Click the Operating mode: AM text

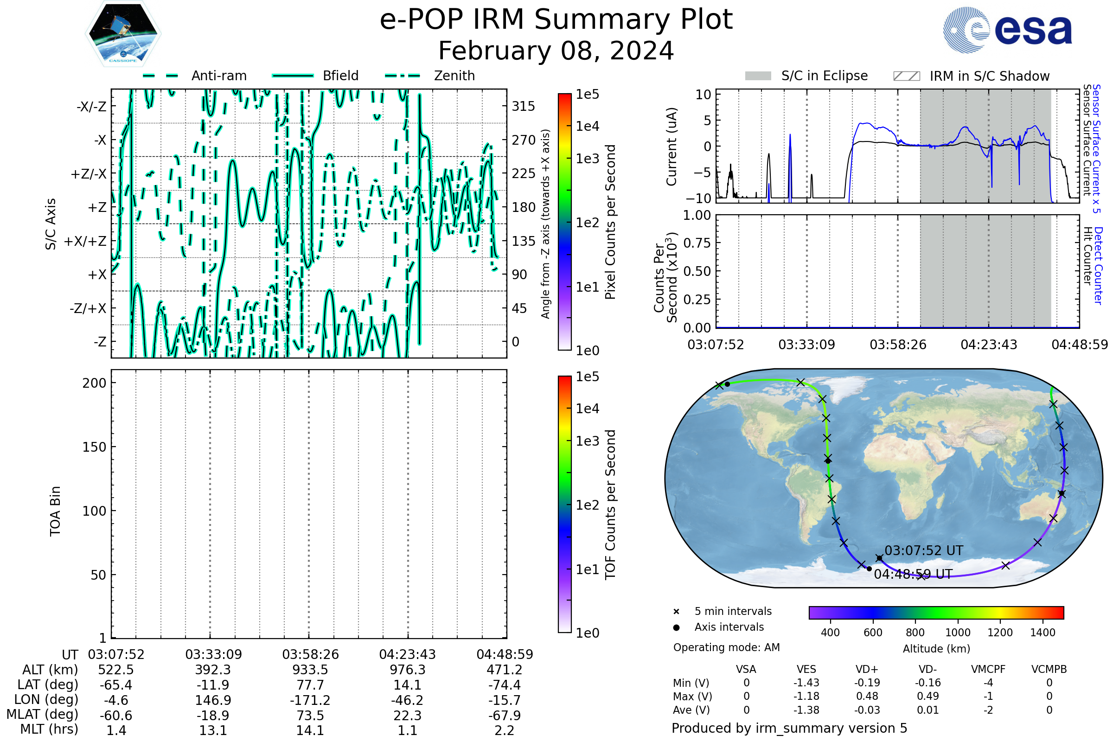[x=726, y=647]
